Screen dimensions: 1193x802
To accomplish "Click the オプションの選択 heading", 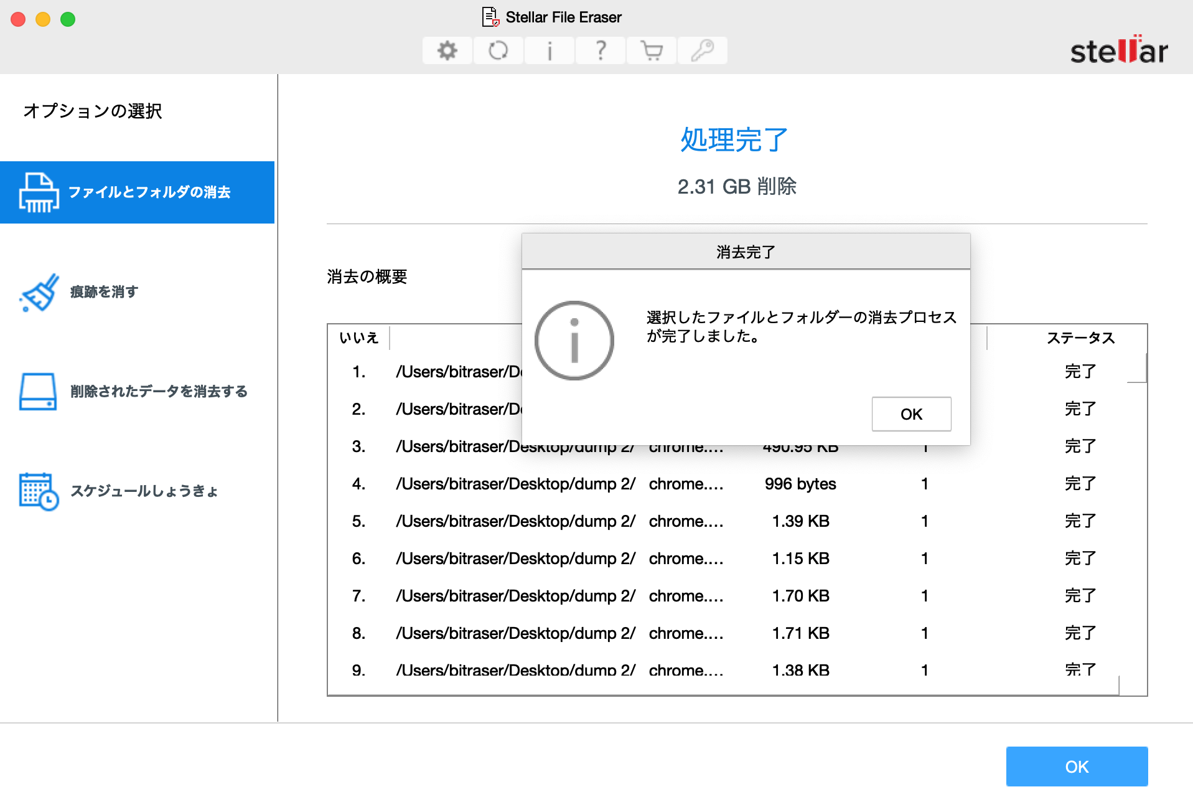I will (x=93, y=111).
